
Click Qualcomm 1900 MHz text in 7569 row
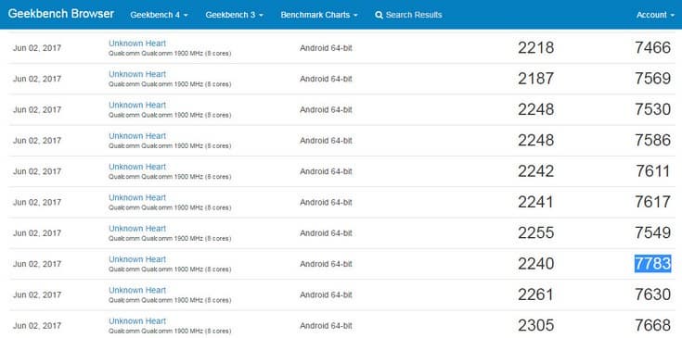pyautogui.click(x=170, y=84)
